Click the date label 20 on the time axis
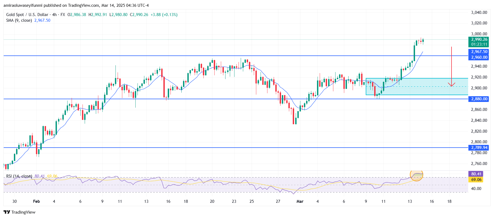494x218 pixels. point(212,201)
